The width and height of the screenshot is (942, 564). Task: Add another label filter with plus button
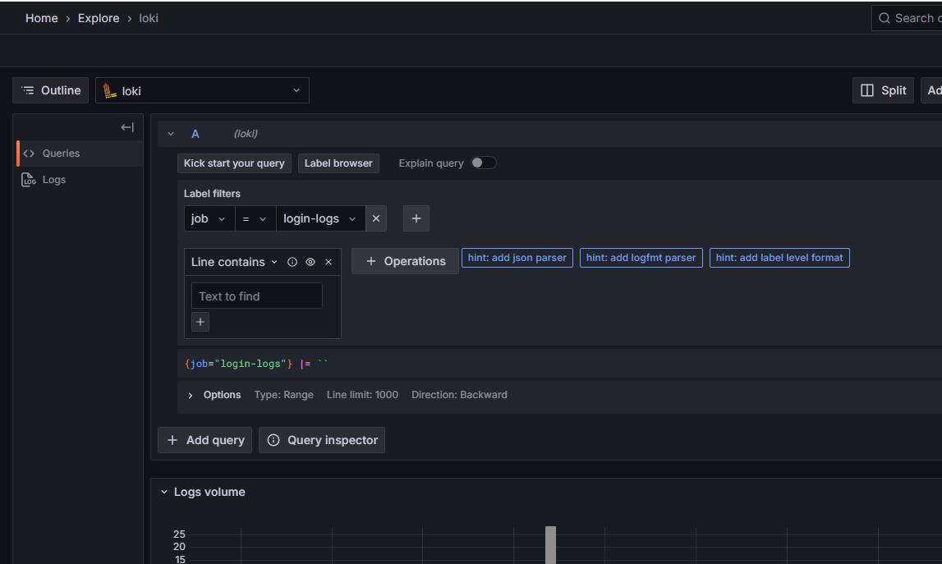416,218
